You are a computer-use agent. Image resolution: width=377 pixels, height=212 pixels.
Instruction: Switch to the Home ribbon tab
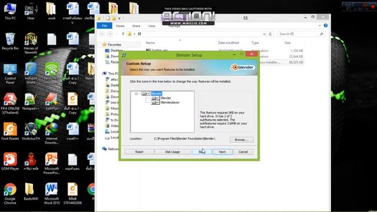120,26
